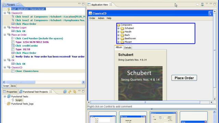Click the Script1 file icon in projects
Viewport: 219px width, 123px height.
13,100
